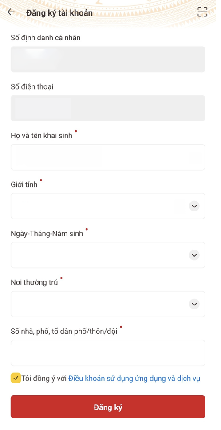This screenshot has height=430, width=221.
Task: Tap the back arrow icon
Action: [x=11, y=12]
